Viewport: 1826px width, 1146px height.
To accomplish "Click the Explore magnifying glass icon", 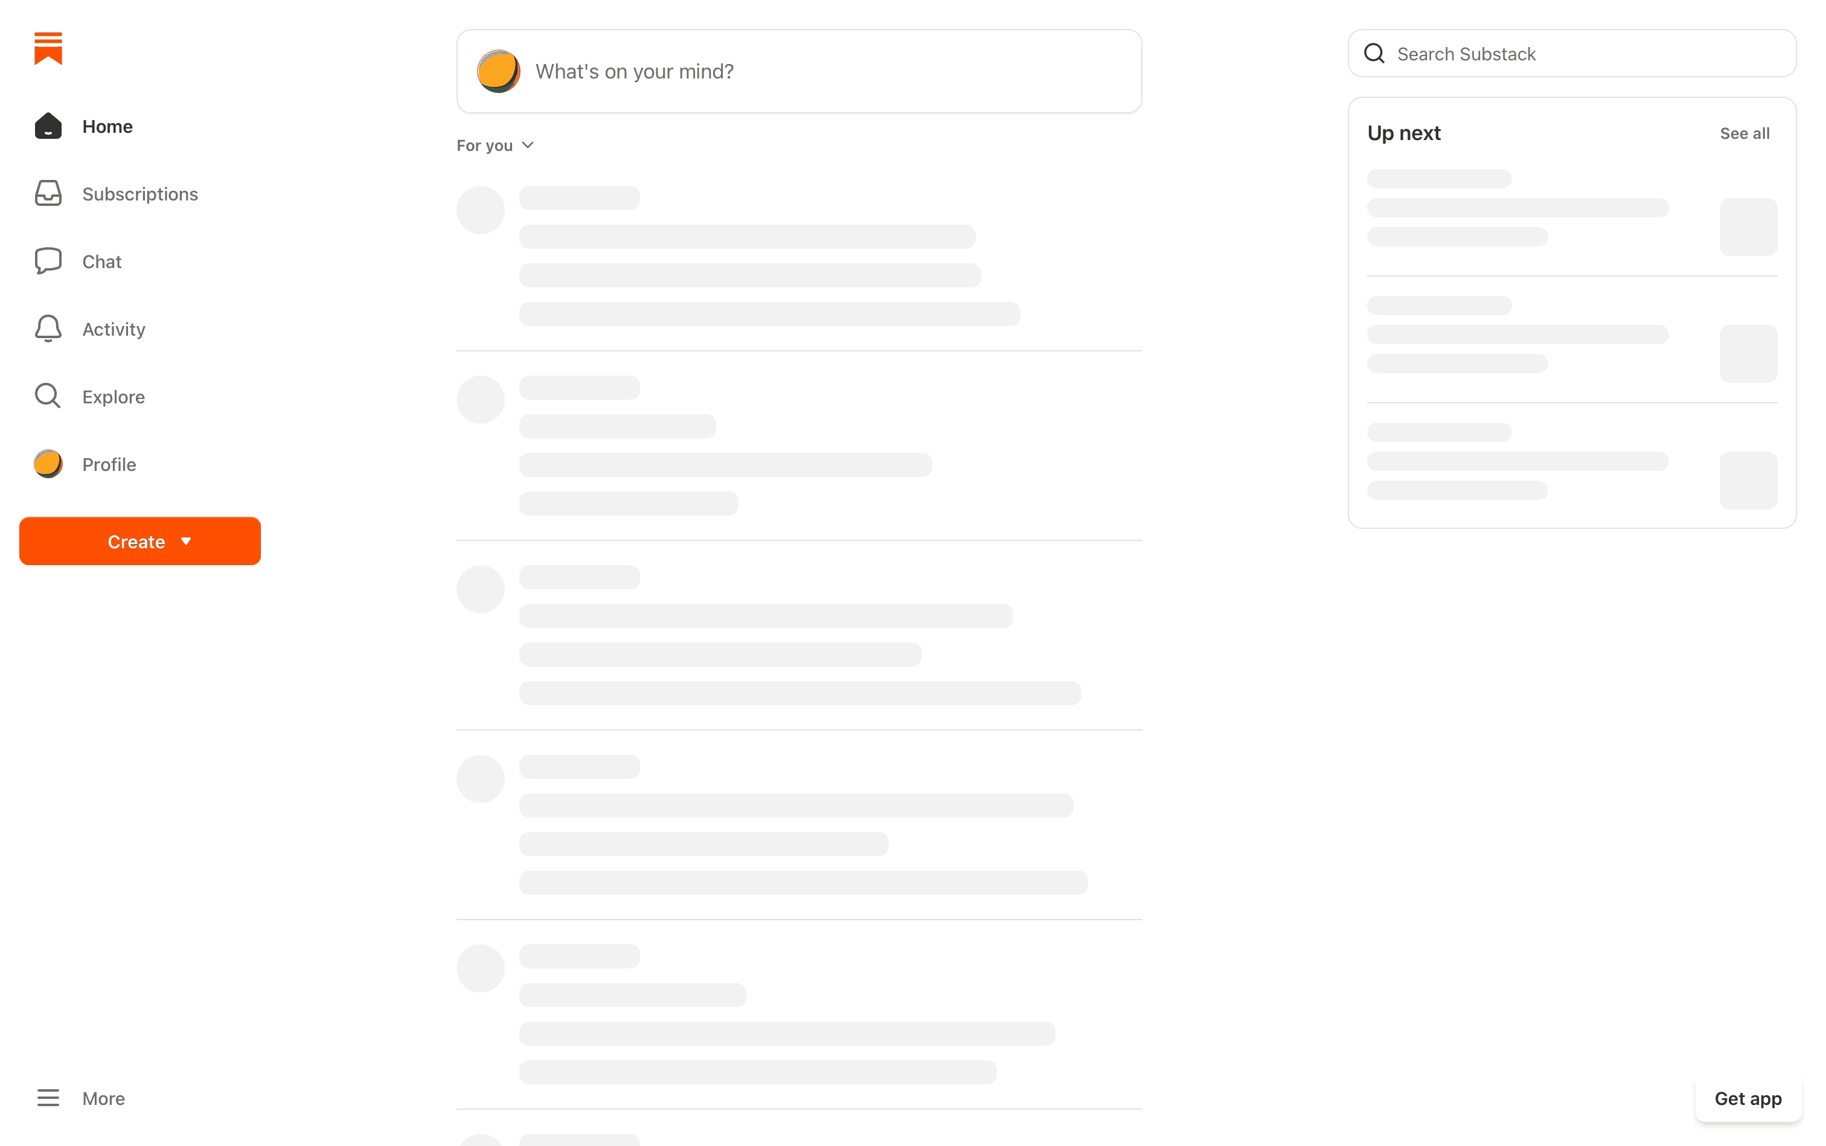I will tap(48, 395).
